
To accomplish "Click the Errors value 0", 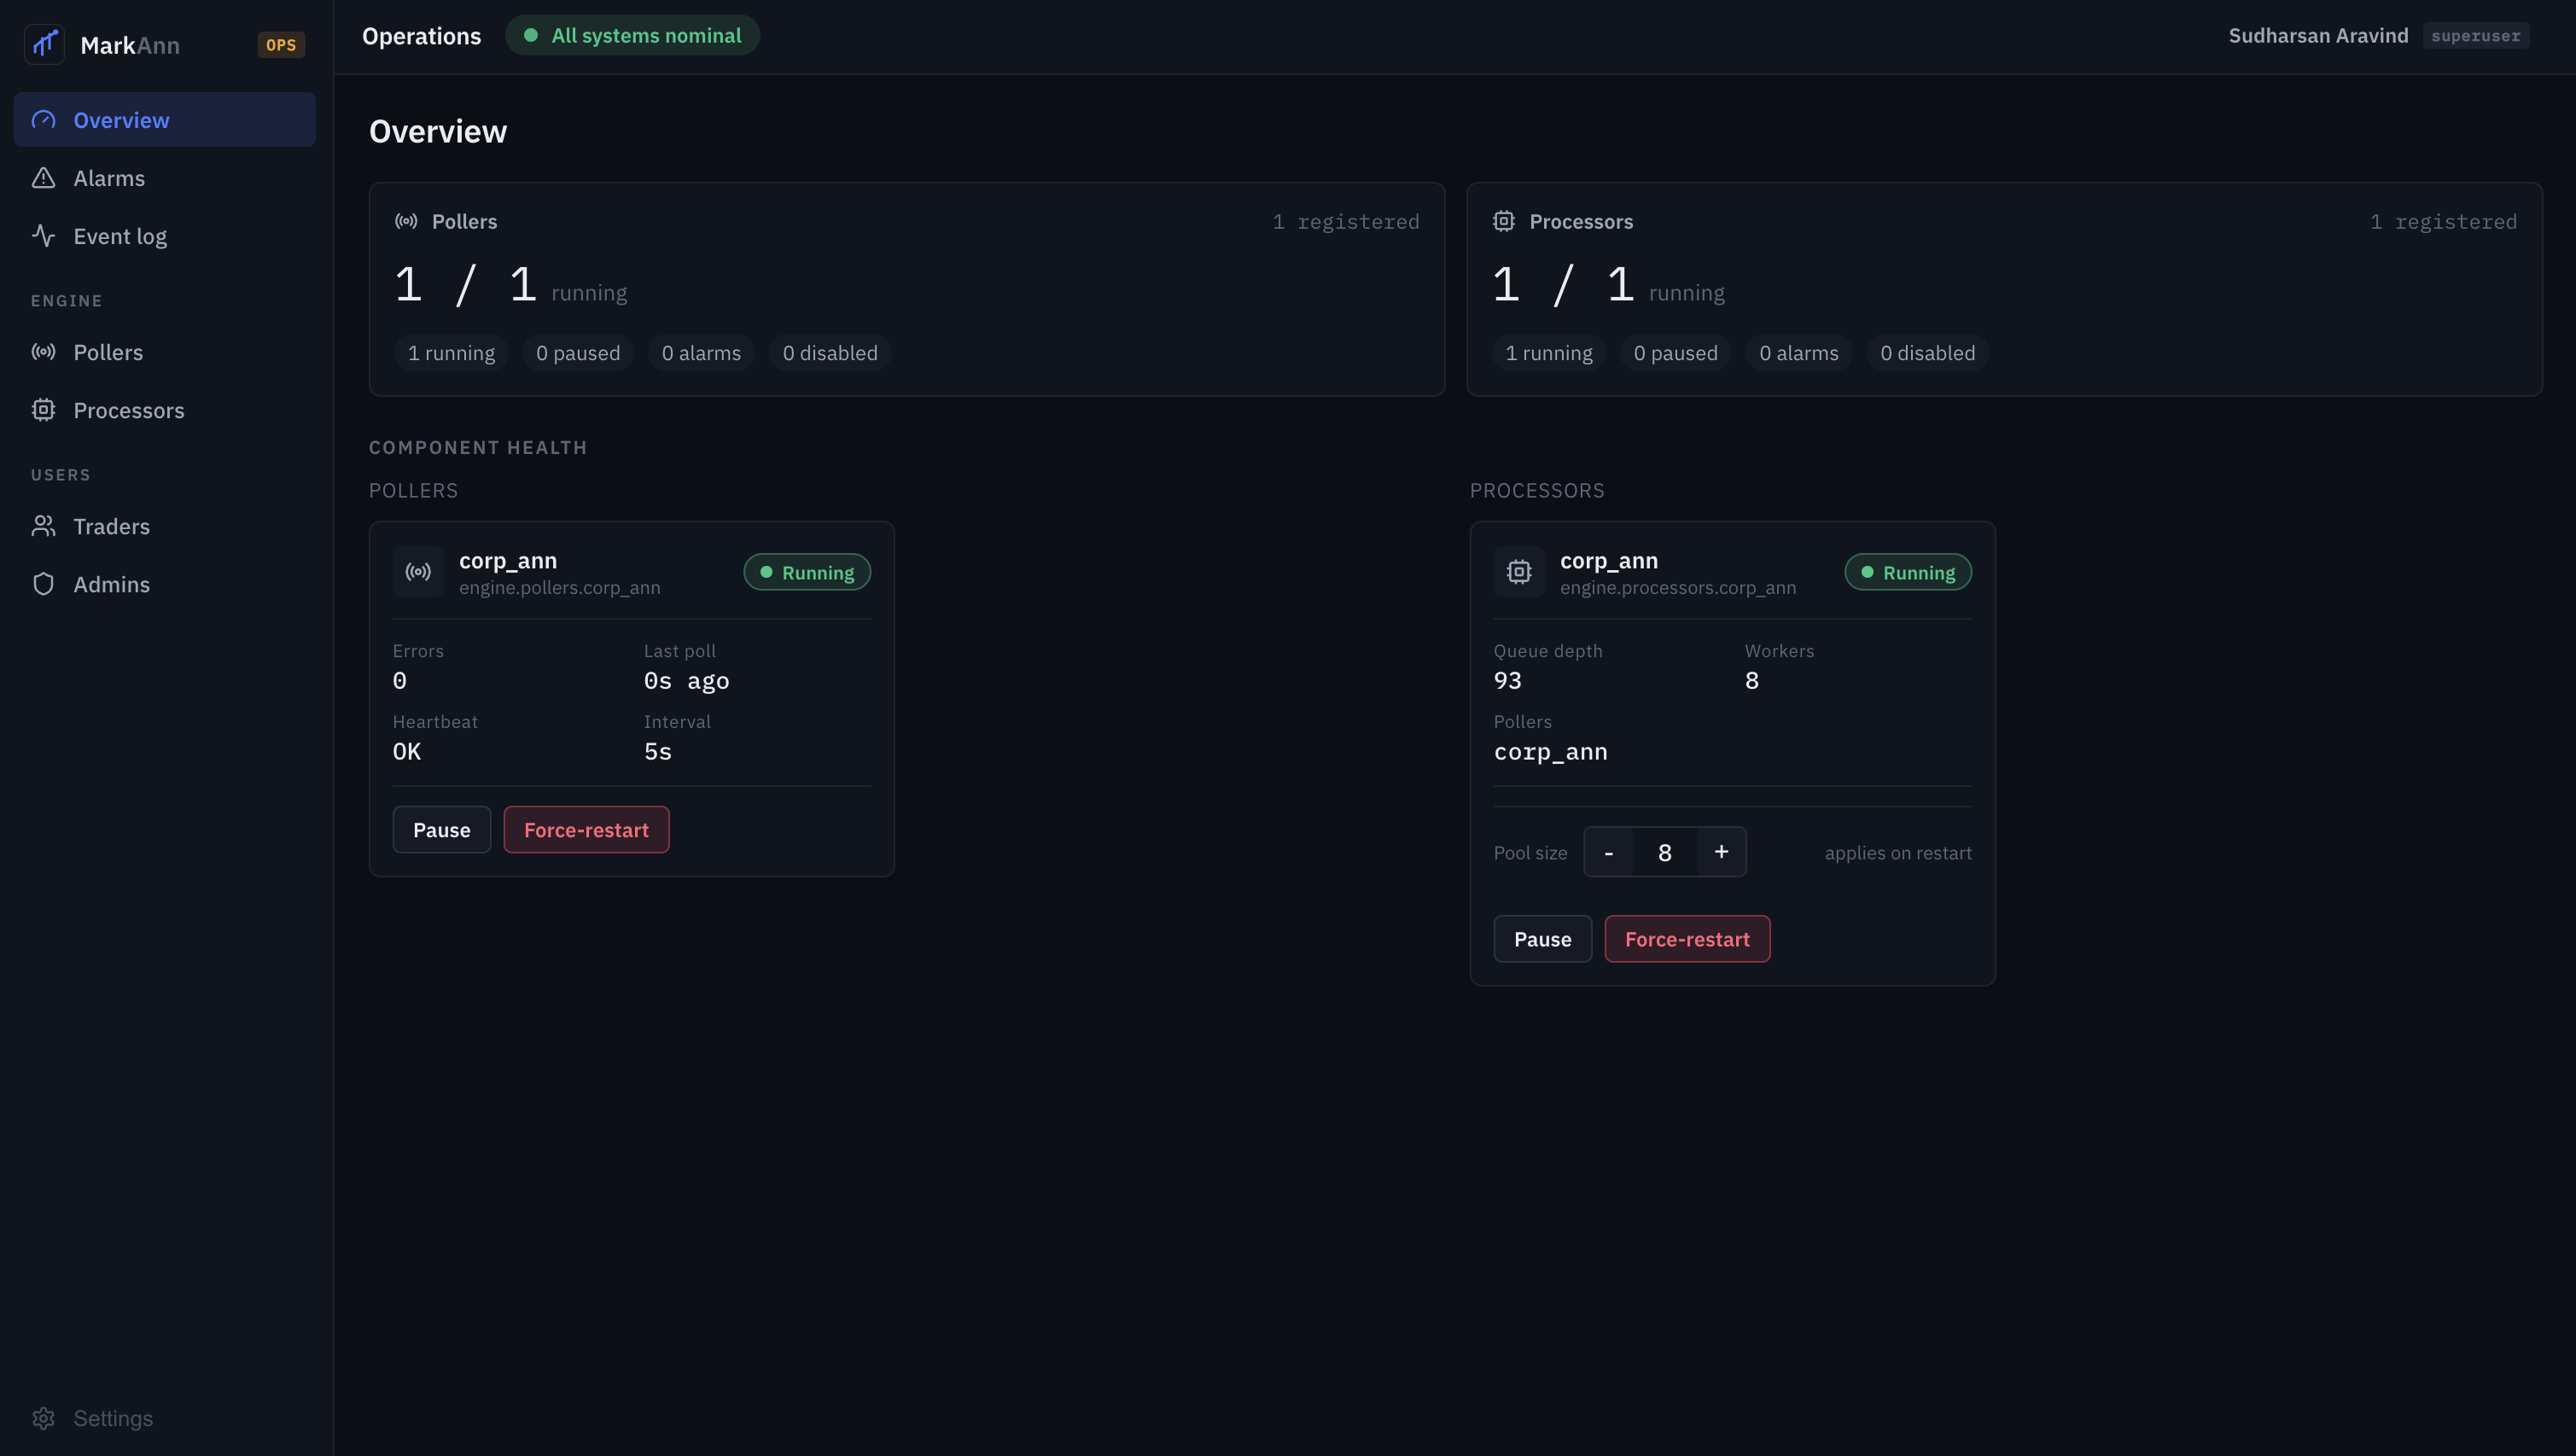I will (x=400, y=681).
